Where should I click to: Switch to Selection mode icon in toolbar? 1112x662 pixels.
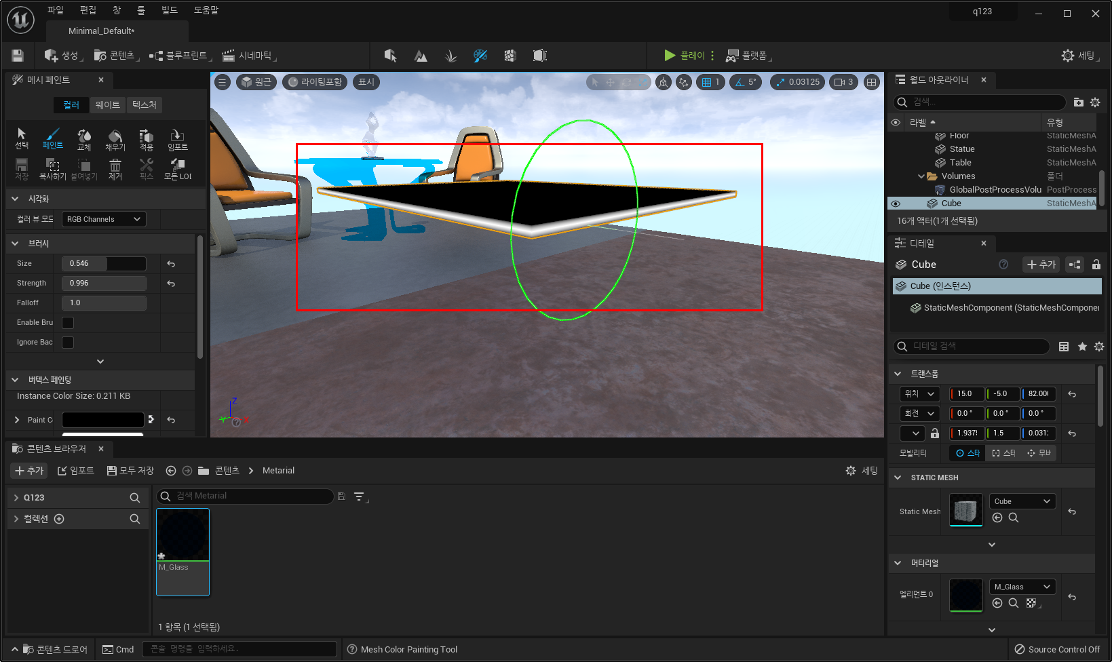[x=390, y=56]
